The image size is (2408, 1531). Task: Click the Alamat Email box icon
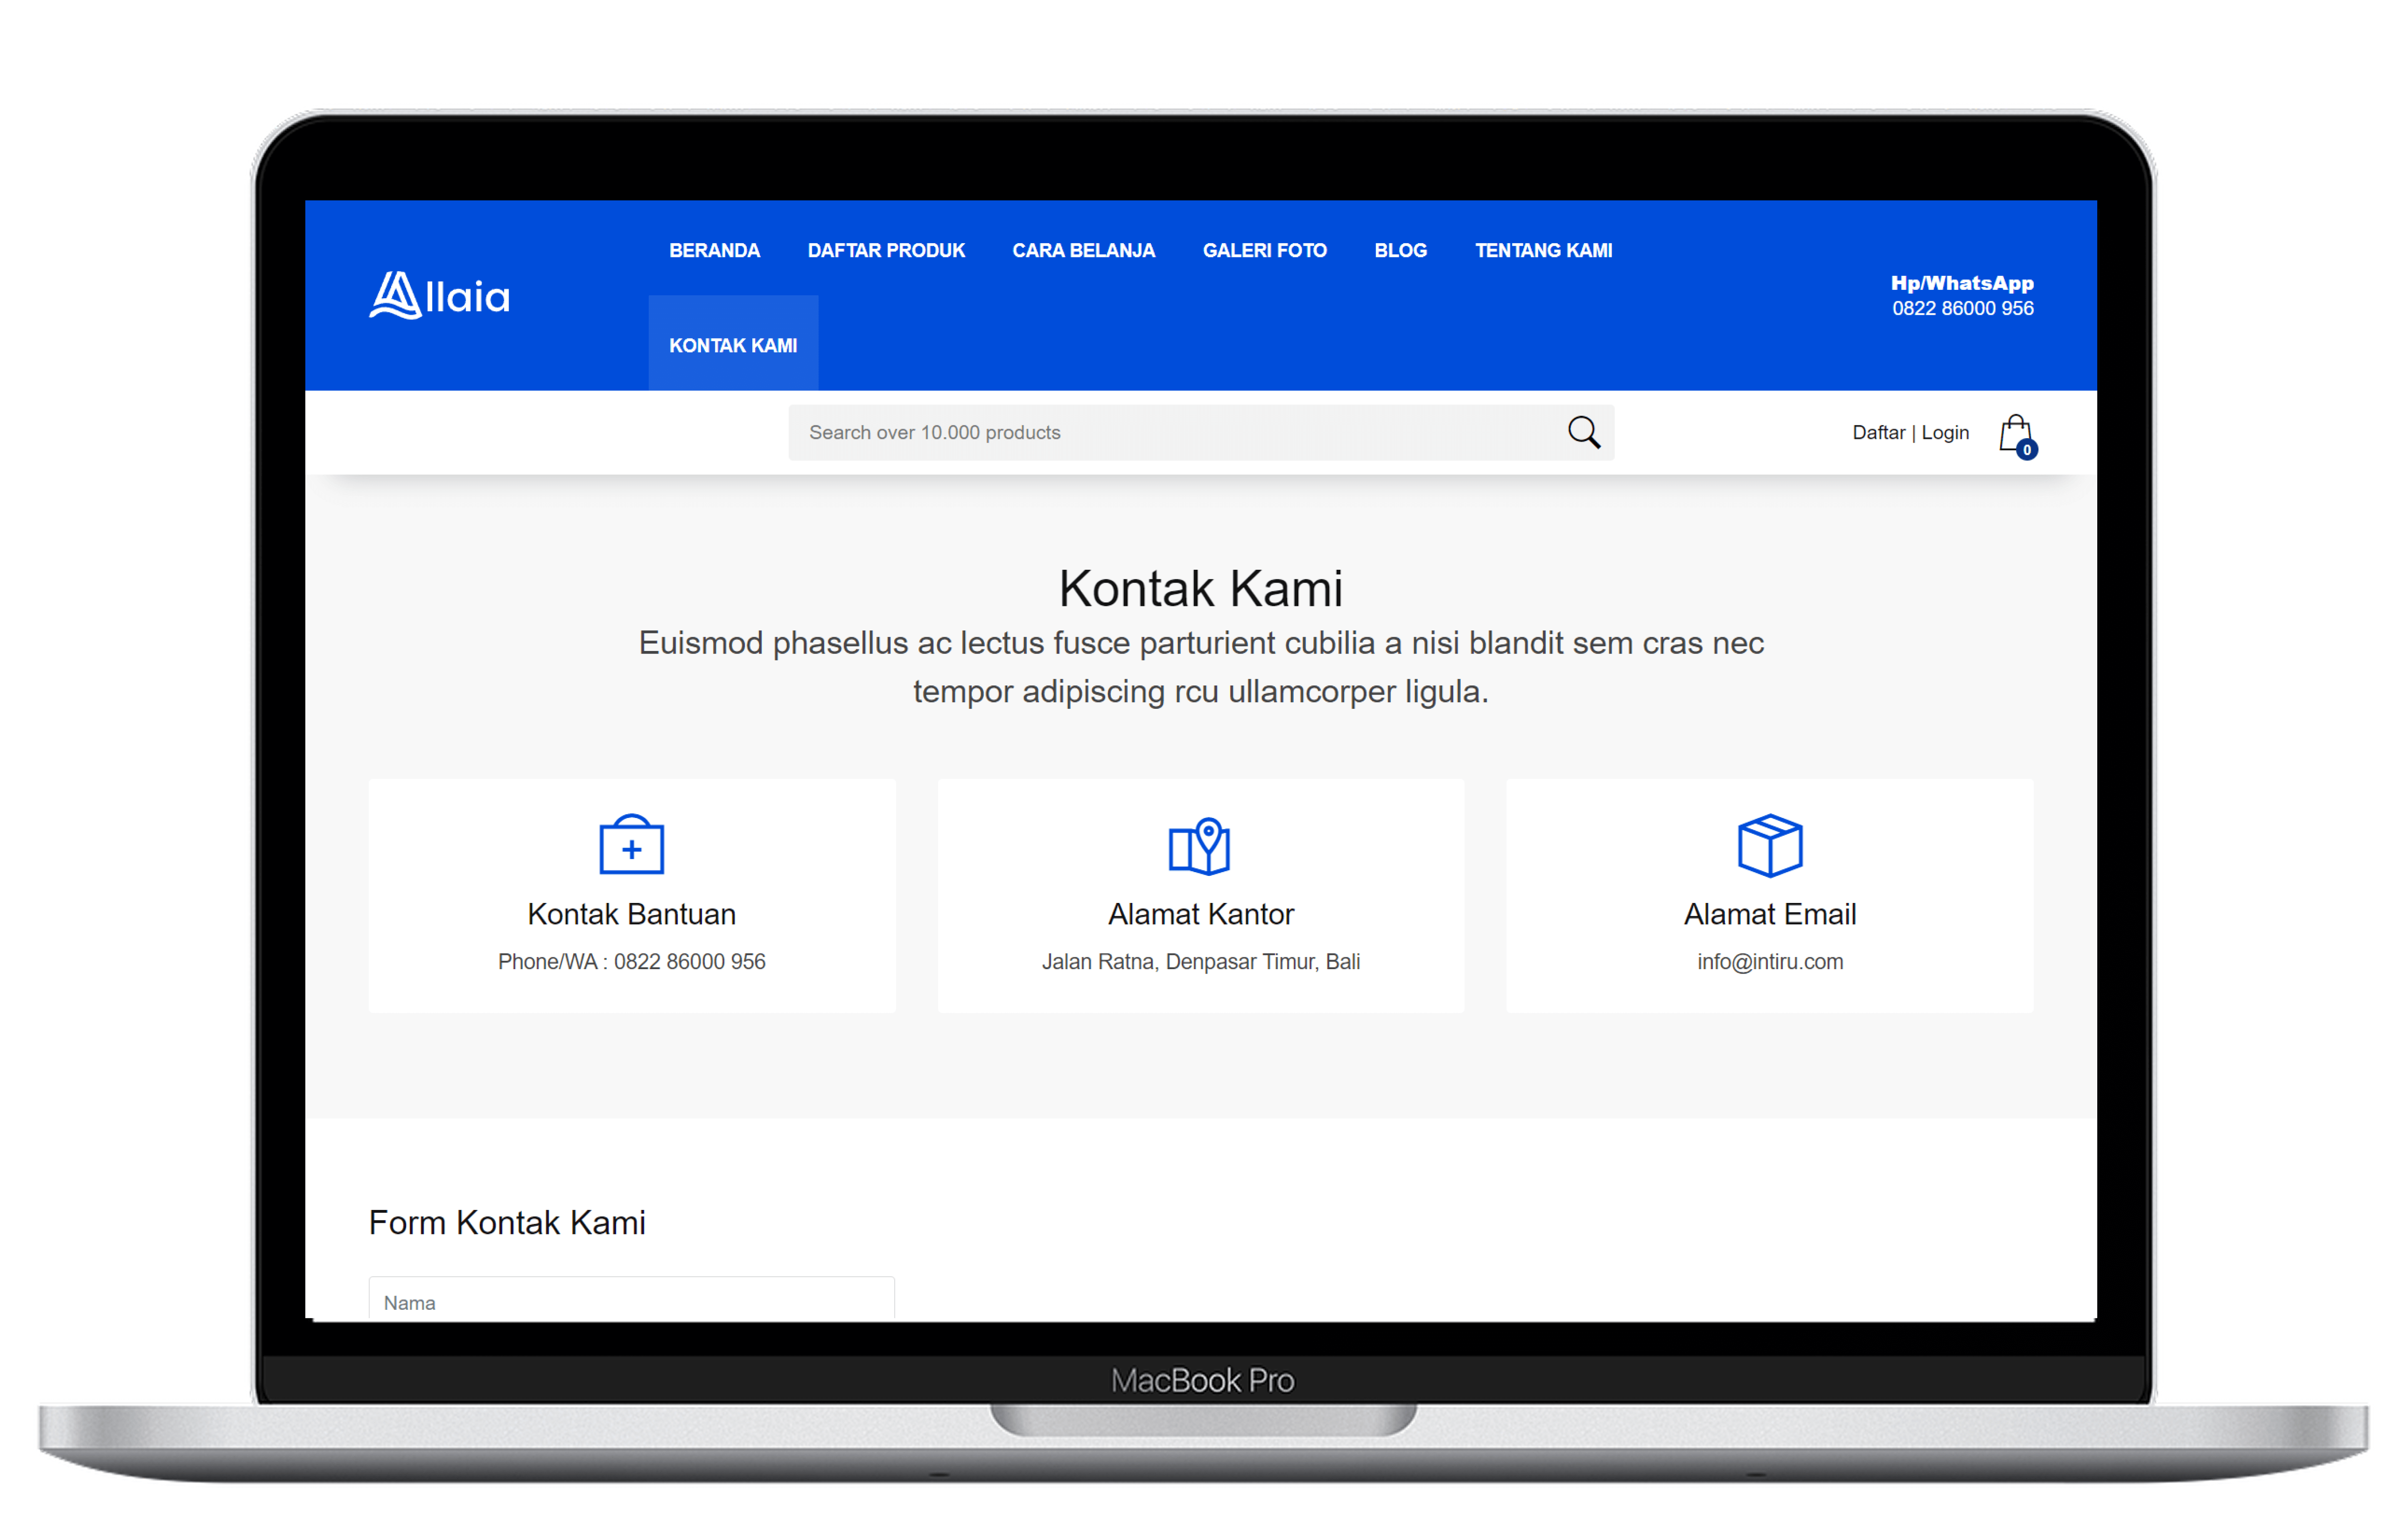click(x=1769, y=845)
